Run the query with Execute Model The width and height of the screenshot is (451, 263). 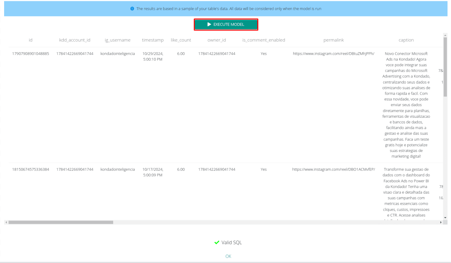[226, 24]
